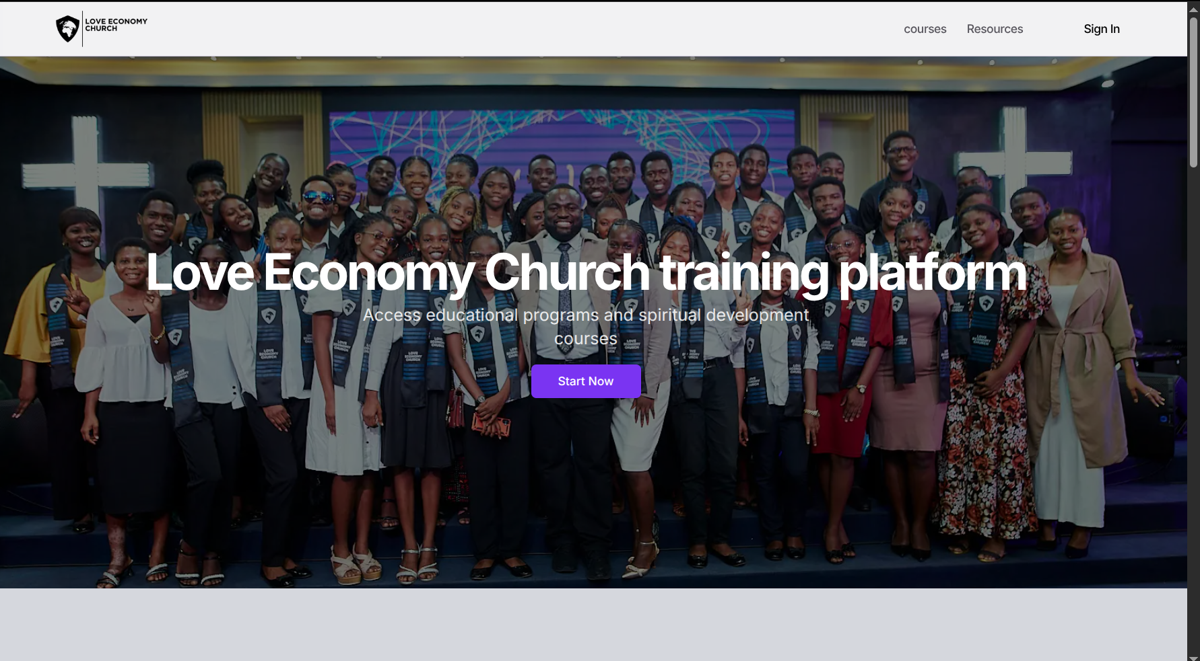Viewport: 1200px width, 661px height.
Task: Click Sign In in the header
Action: coord(1102,29)
